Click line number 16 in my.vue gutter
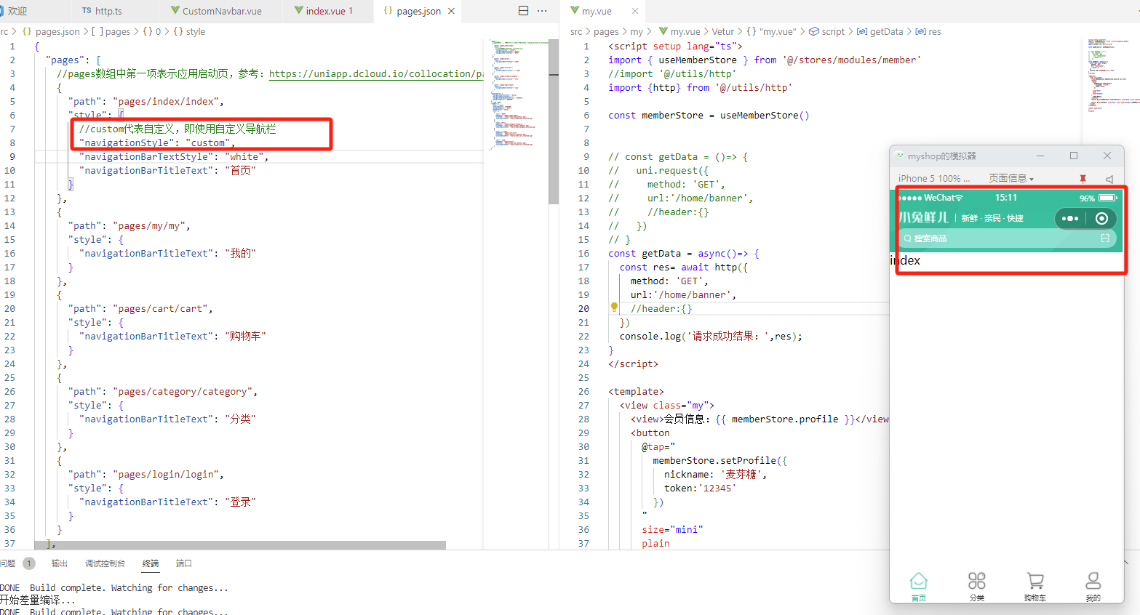 pyautogui.click(x=583, y=253)
